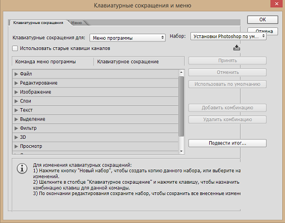Click the Удалить комбинацию button
The height and width of the screenshot is (223, 285).
pos(227,119)
